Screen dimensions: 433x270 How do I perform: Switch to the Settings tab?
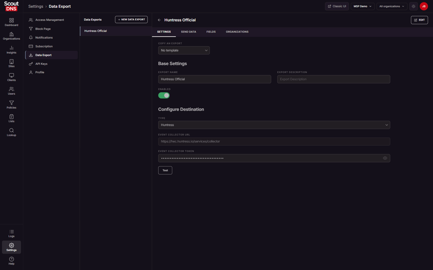pos(164,32)
